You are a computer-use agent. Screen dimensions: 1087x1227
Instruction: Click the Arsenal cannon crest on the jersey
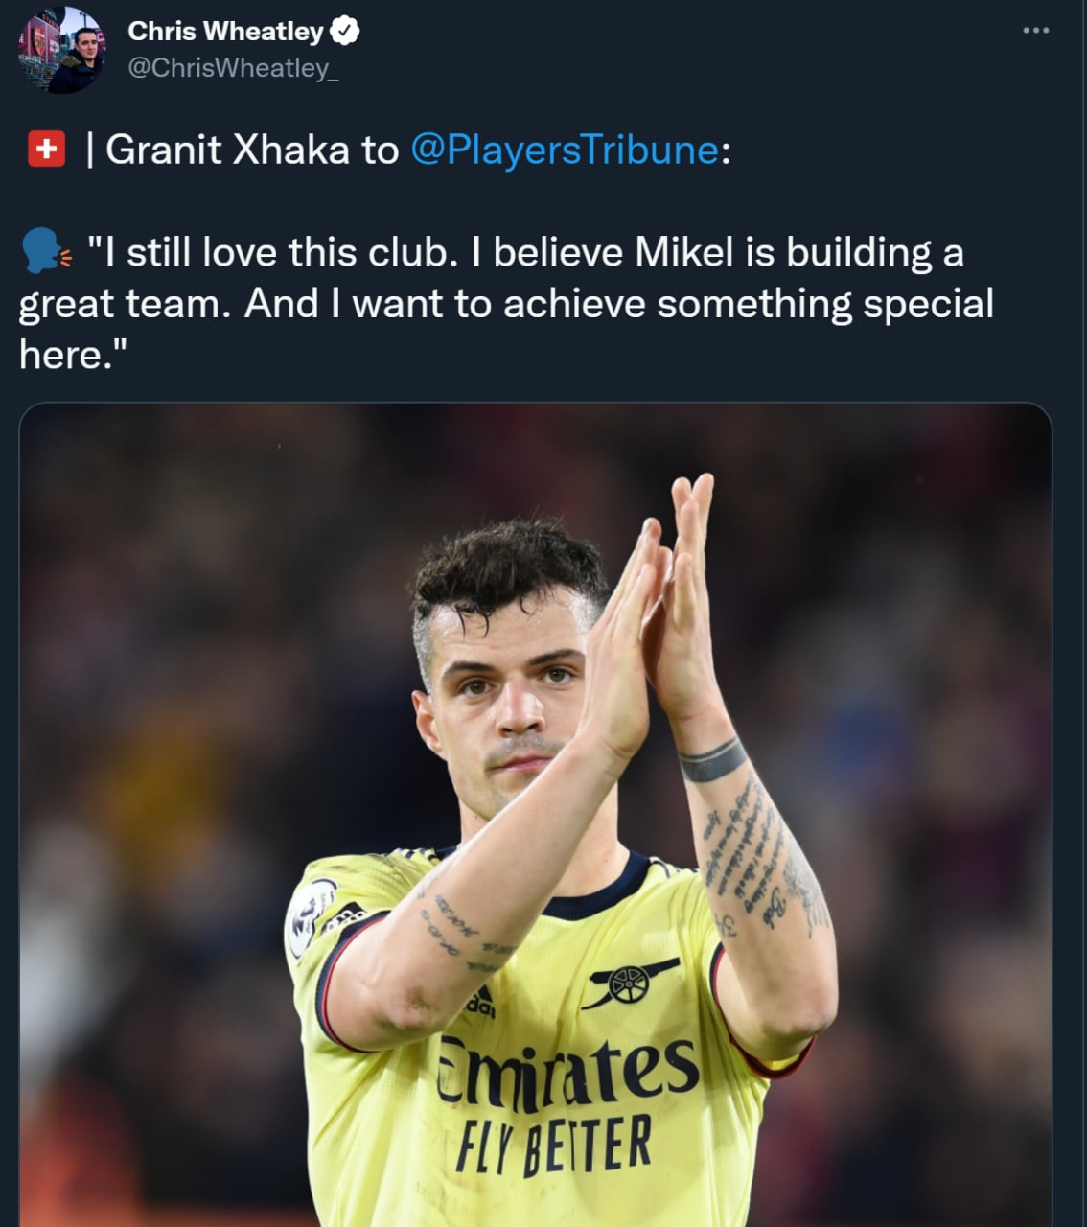630,981
